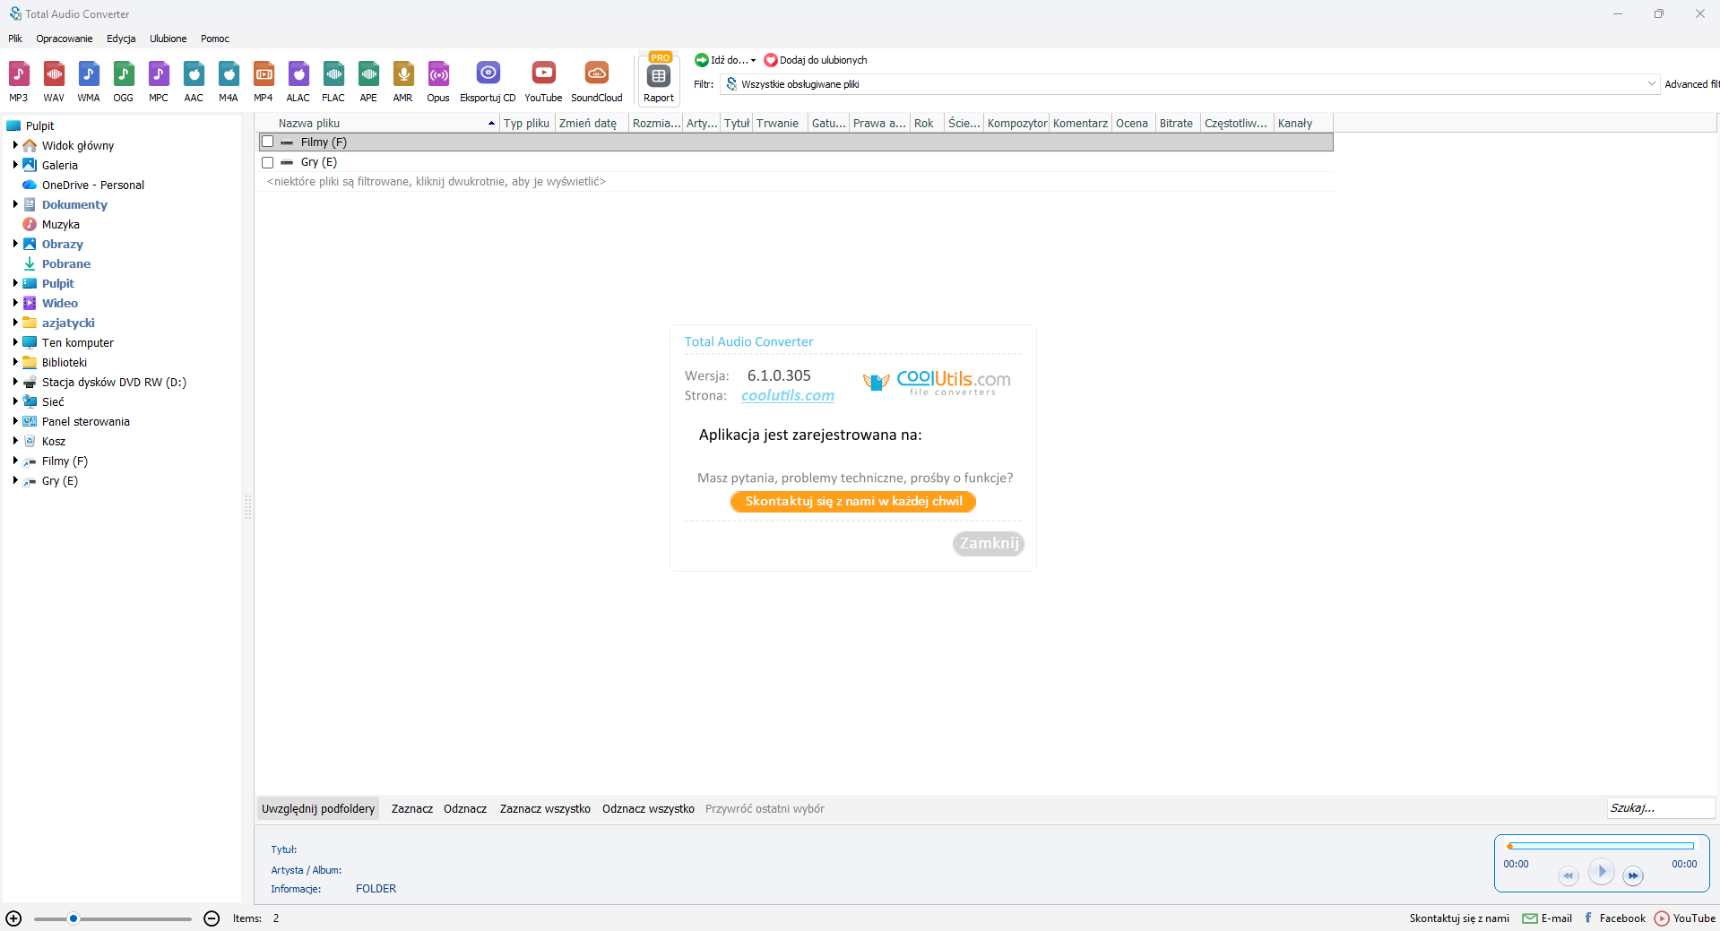Close the about dialog with Zamknij
The image size is (1720, 931).
[989, 544]
